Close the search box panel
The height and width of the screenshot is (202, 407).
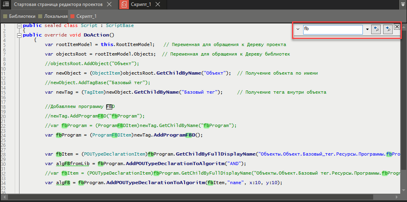pos(397,27)
